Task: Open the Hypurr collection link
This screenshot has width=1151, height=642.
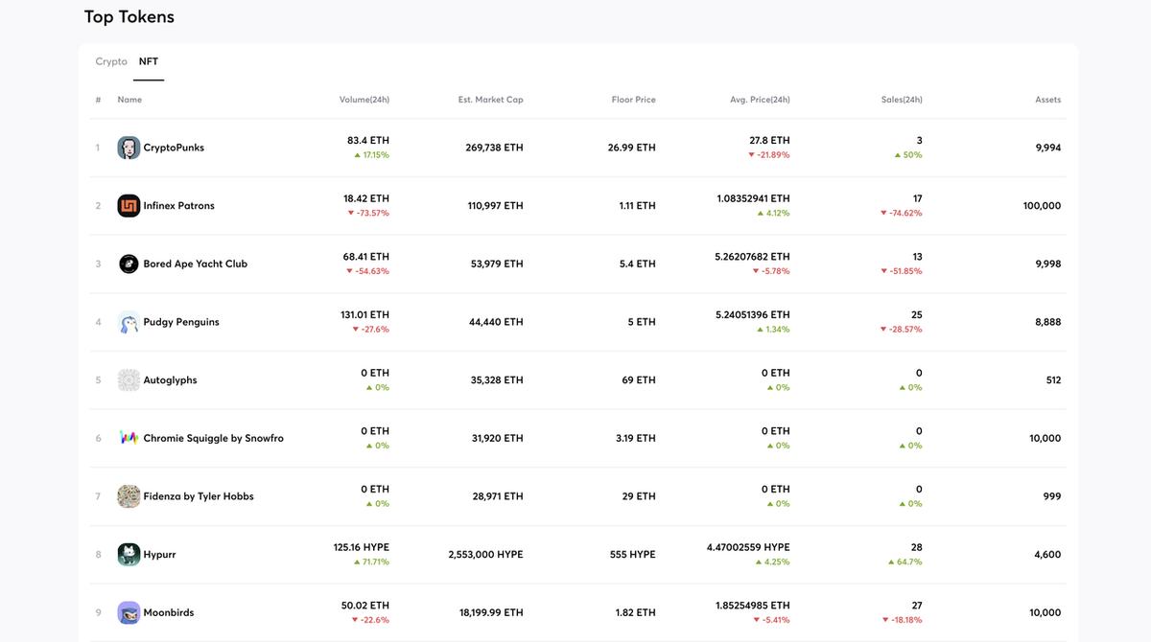Action: pyautogui.click(x=160, y=555)
